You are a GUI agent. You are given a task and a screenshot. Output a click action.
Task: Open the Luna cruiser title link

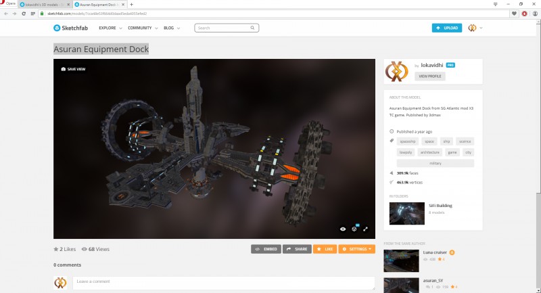(x=435, y=252)
